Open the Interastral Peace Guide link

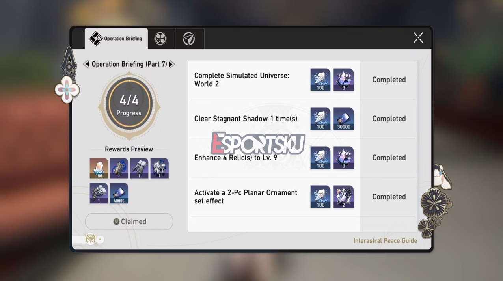385,240
